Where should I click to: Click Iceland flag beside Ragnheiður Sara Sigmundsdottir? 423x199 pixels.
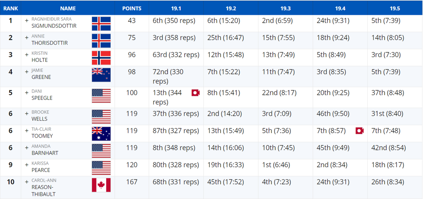[101, 24]
